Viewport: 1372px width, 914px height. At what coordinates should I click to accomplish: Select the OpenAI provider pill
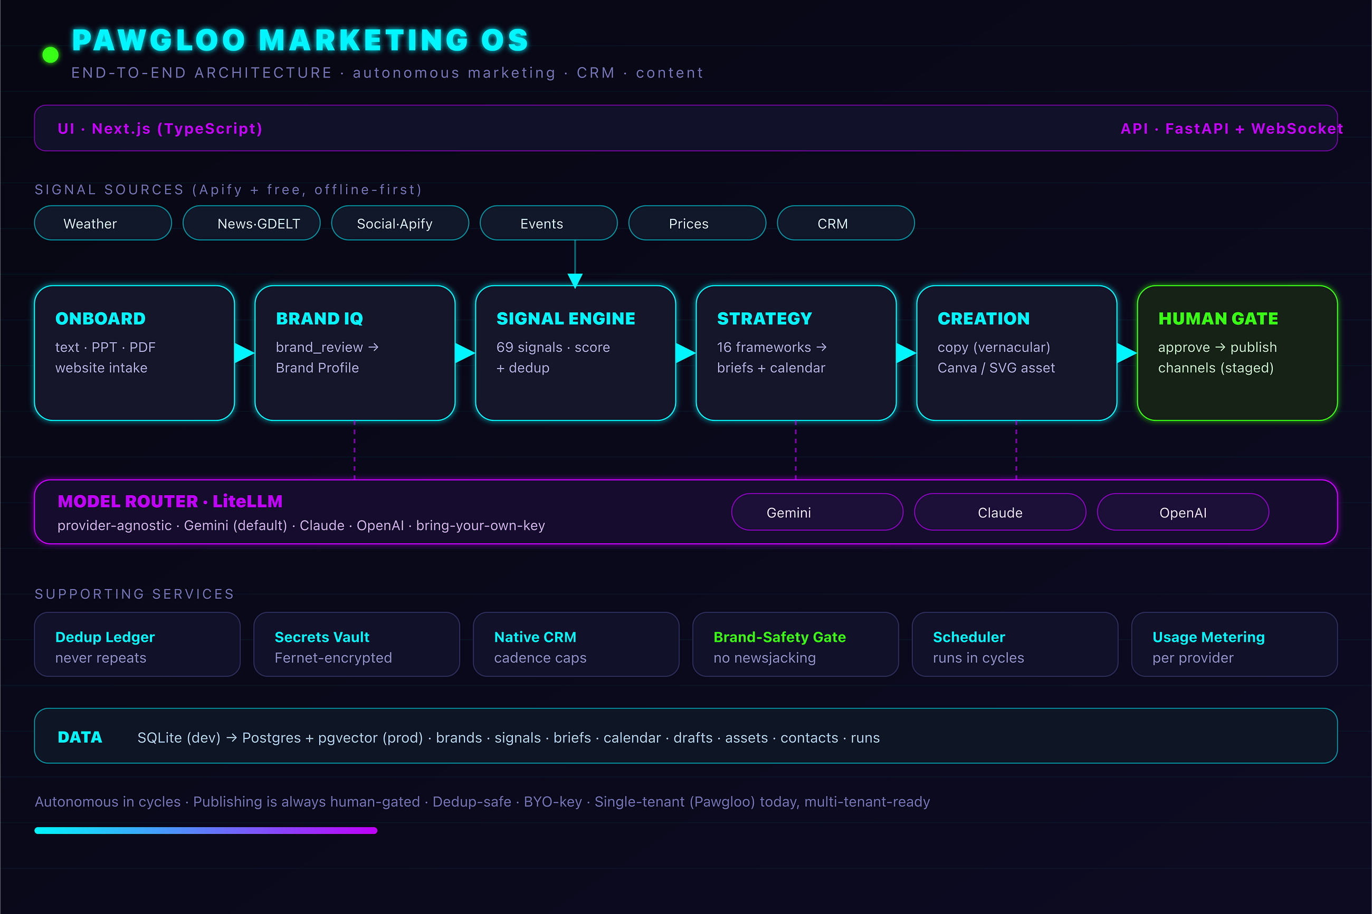coord(1183,512)
